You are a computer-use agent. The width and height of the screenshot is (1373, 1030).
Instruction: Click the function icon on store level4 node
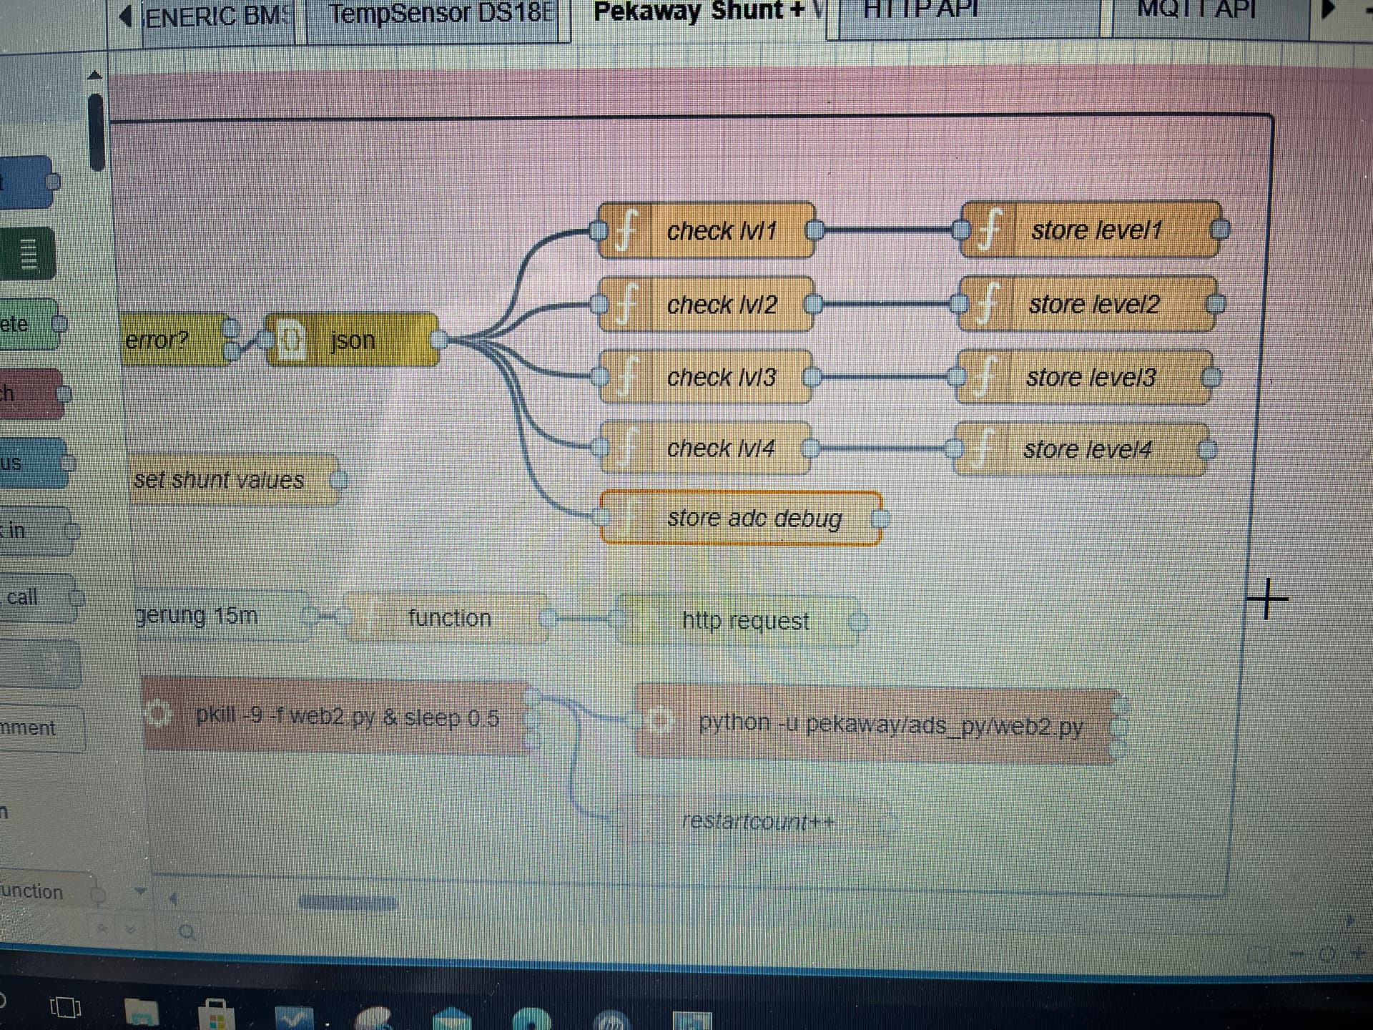click(x=984, y=448)
